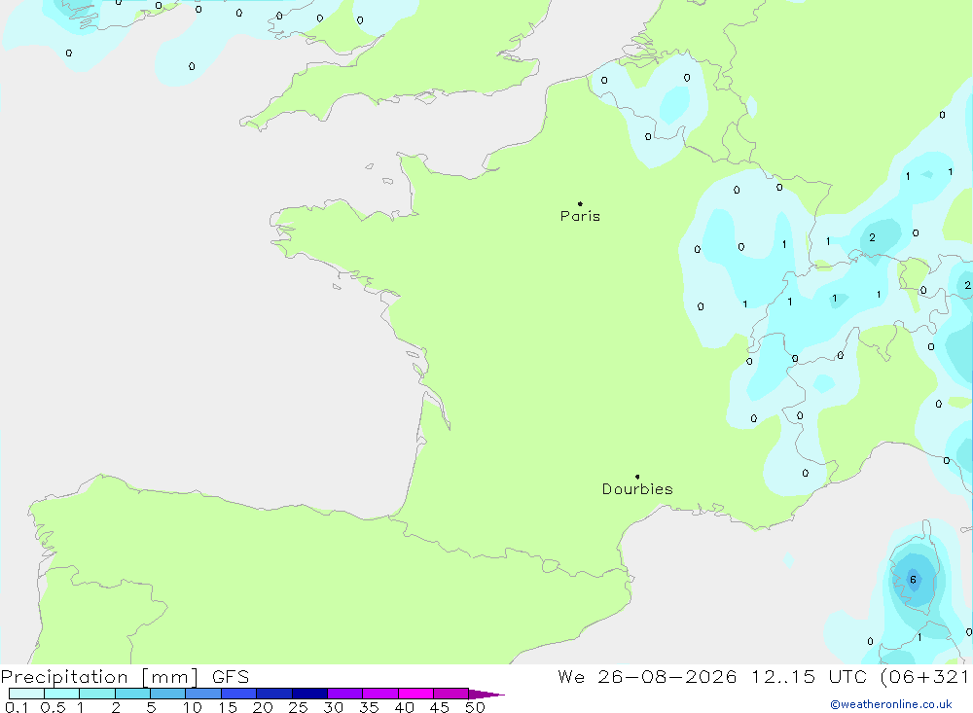Click the black dot marking Dourbies
The image size is (973, 713).
(637, 477)
